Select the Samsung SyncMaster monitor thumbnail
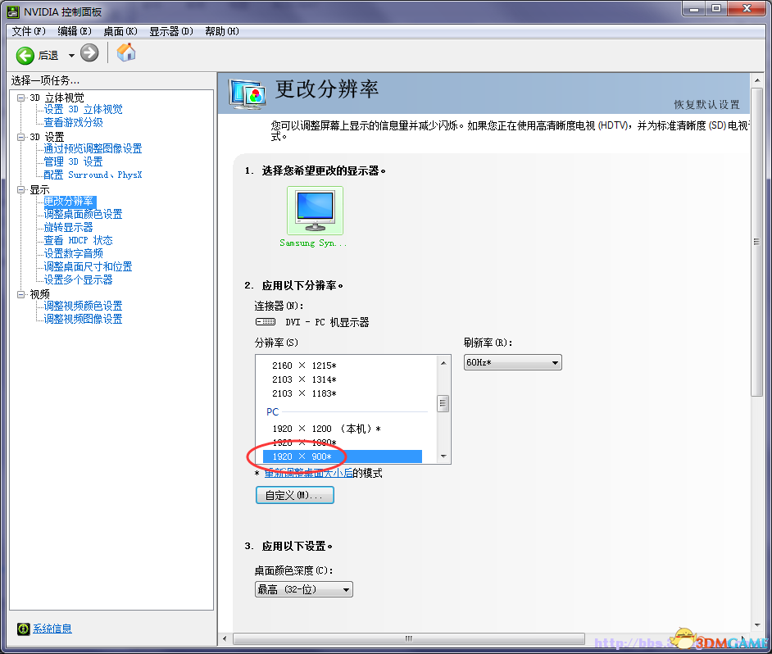772x654 pixels. click(x=315, y=211)
